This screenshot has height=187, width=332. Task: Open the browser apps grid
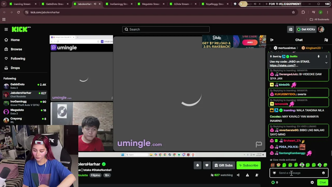(x=4, y=19)
